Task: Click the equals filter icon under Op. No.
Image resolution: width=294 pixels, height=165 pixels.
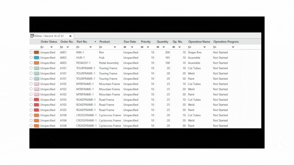Action: 174,47
